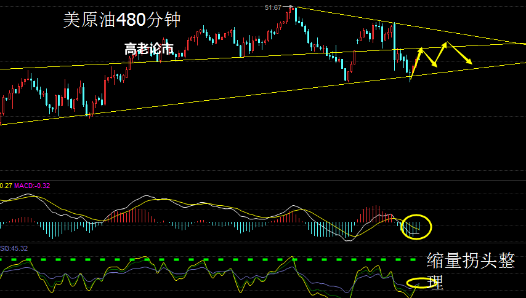Click the 51.67 high price label
This screenshot has width=526, height=298.
pyautogui.click(x=273, y=7)
